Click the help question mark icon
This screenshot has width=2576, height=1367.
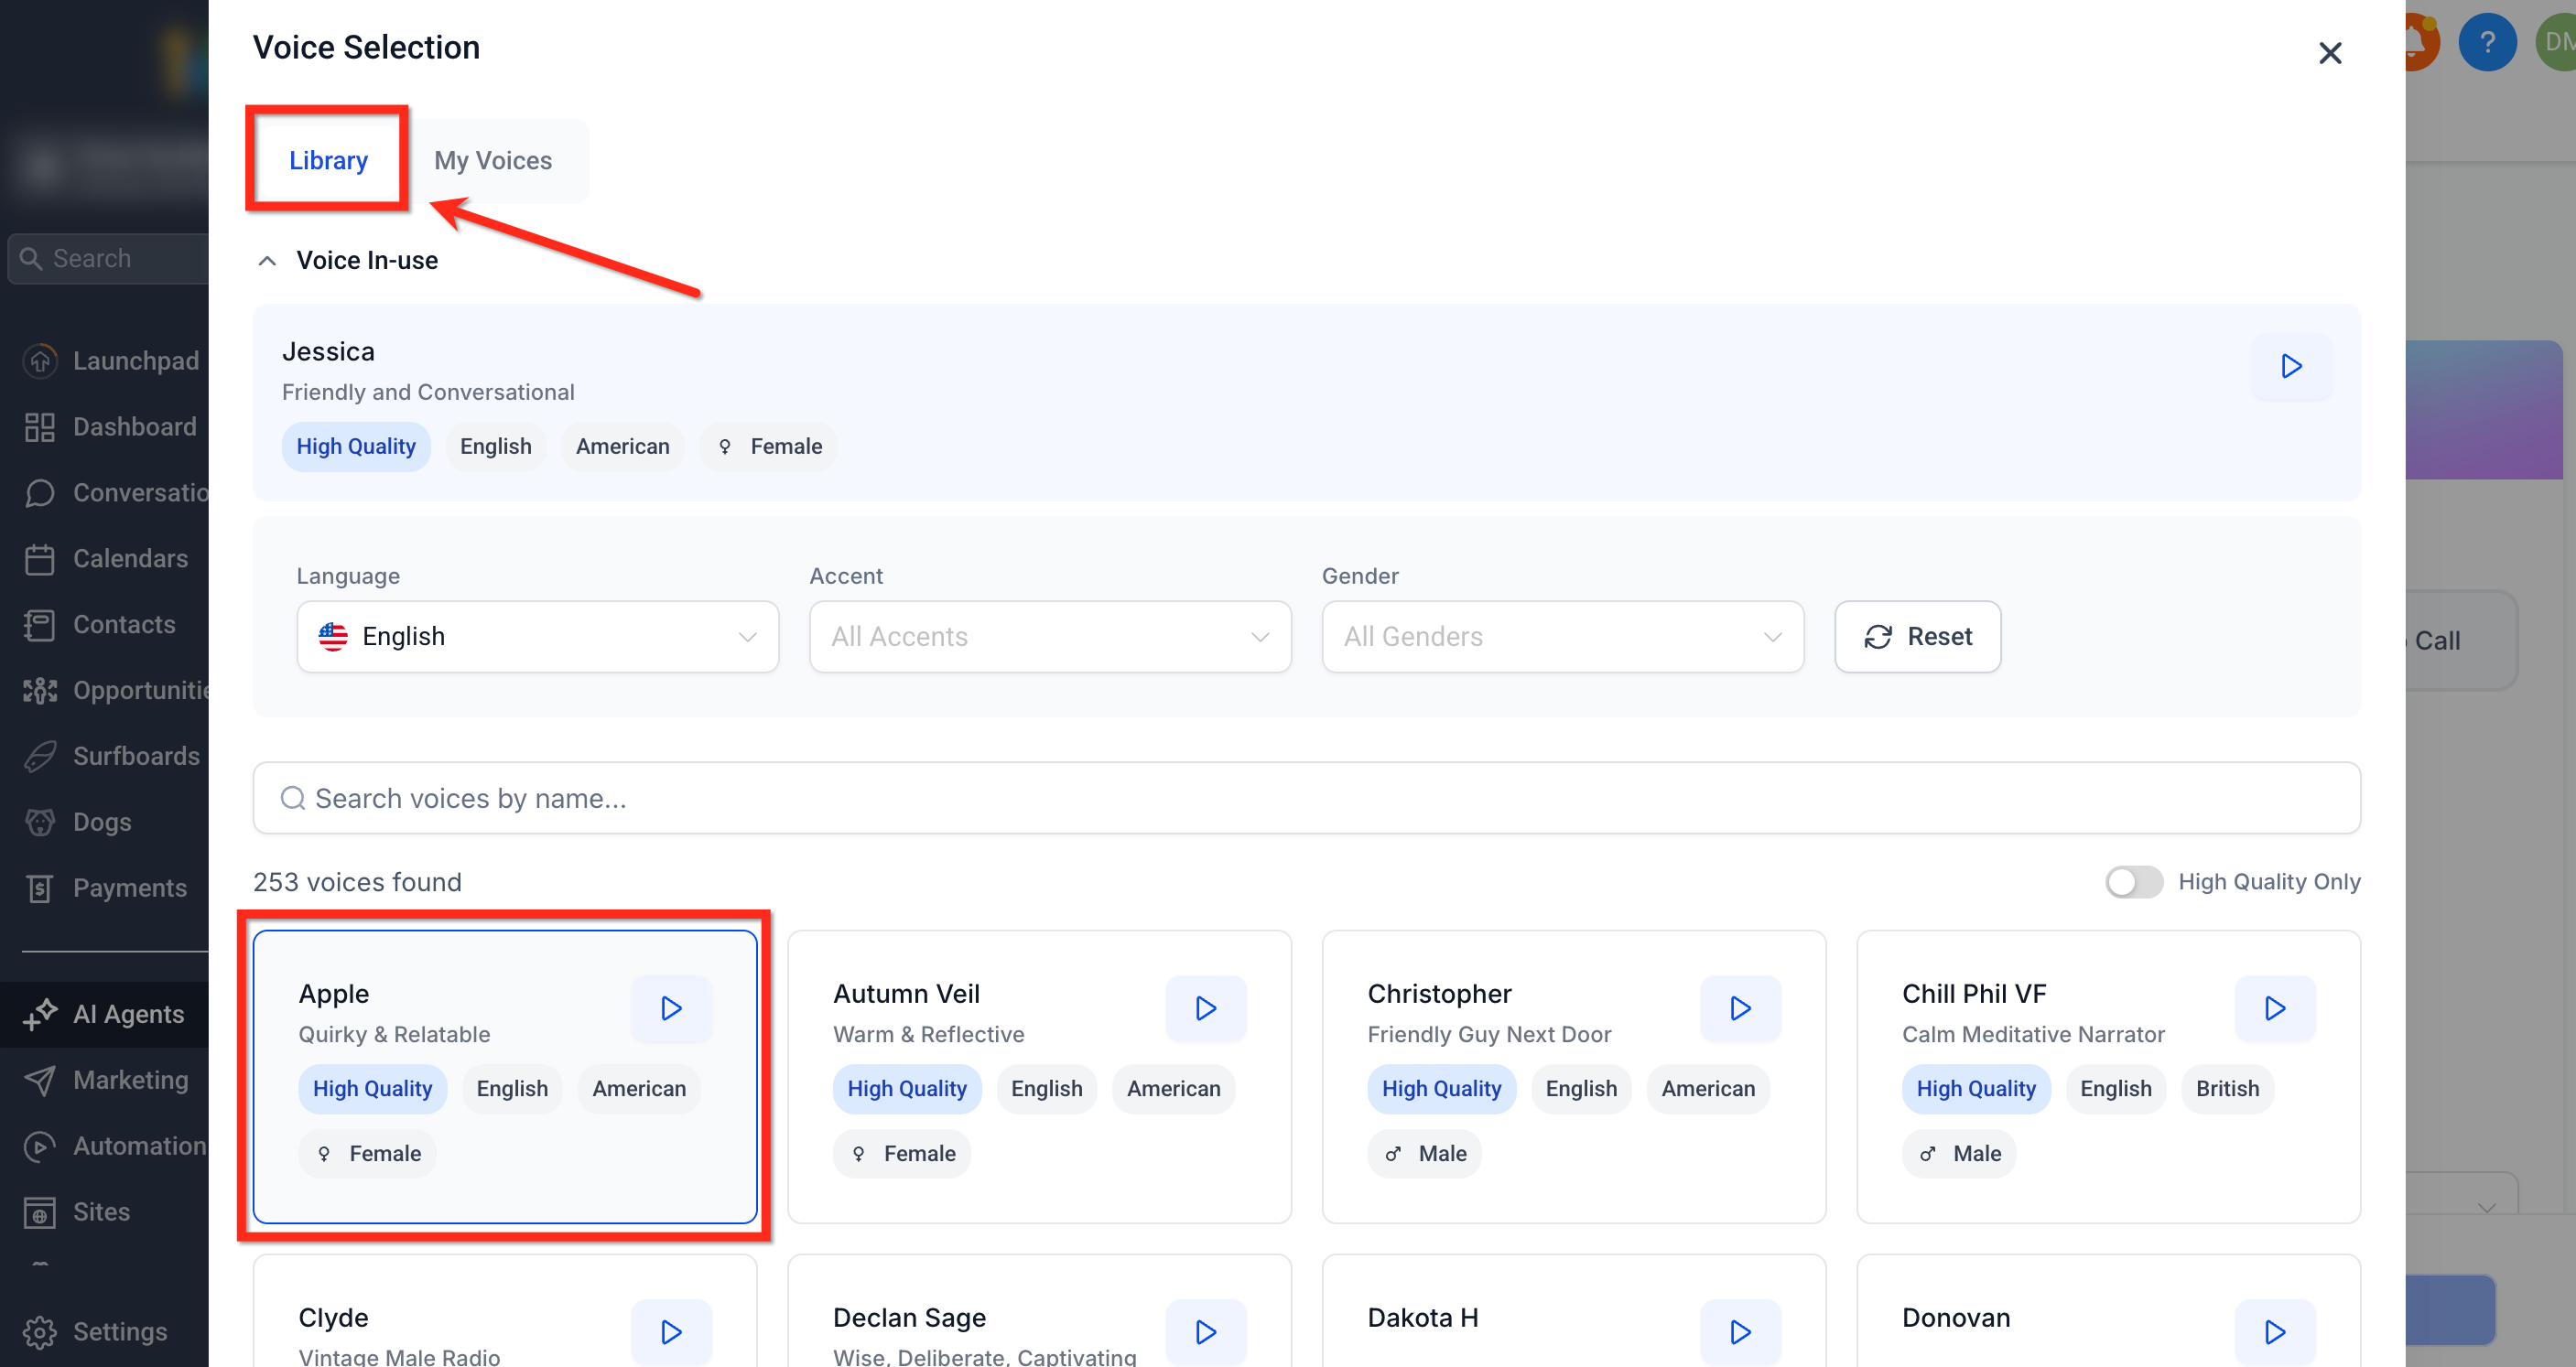[2486, 42]
